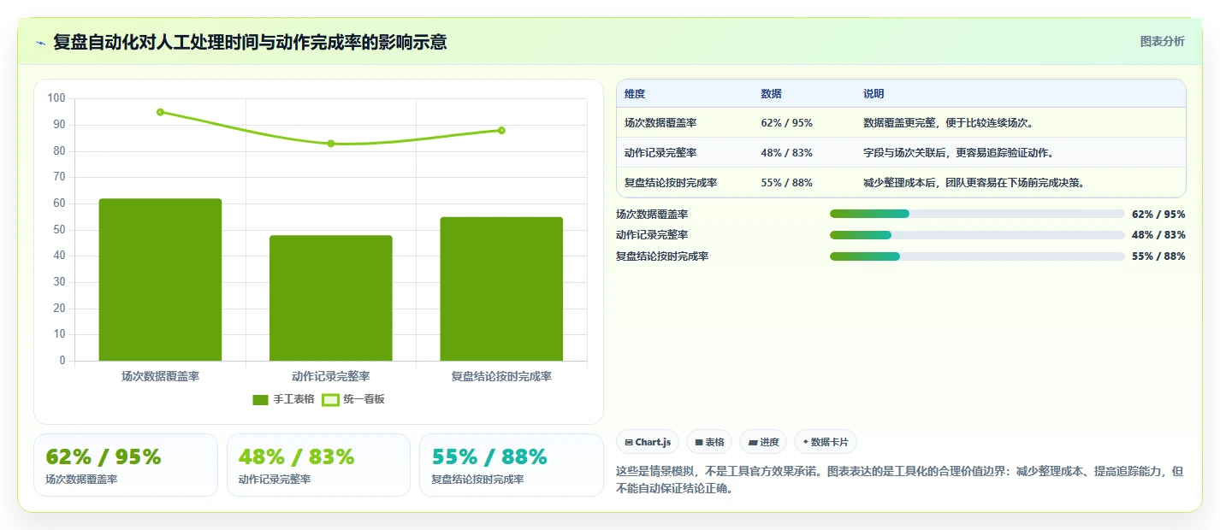Click 场次数据覆盖率 label left of progress bar
This screenshot has width=1220, height=530.
tap(652, 215)
